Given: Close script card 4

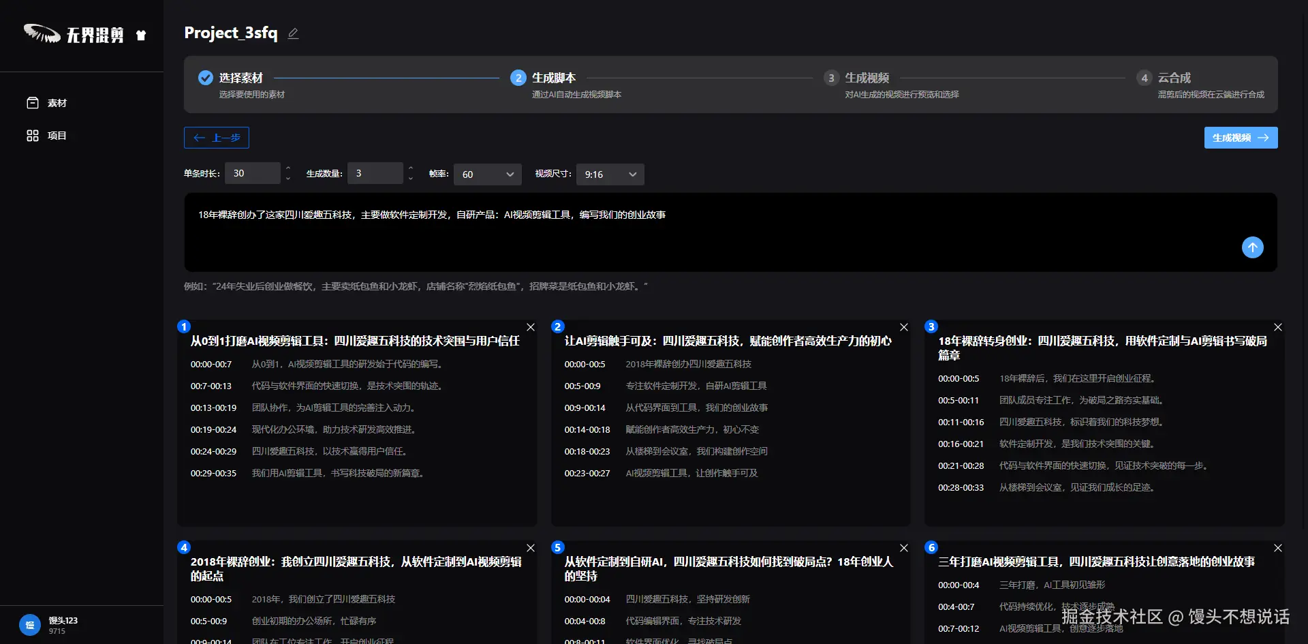Looking at the screenshot, I should point(531,548).
